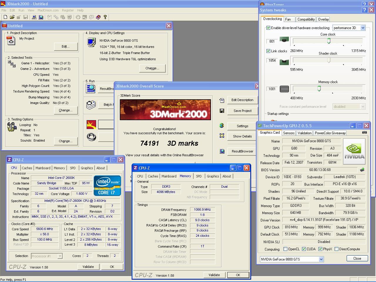The width and height of the screenshot is (376, 282).
Task: Click the Edit Description notepad icon
Action: click(x=222, y=100)
